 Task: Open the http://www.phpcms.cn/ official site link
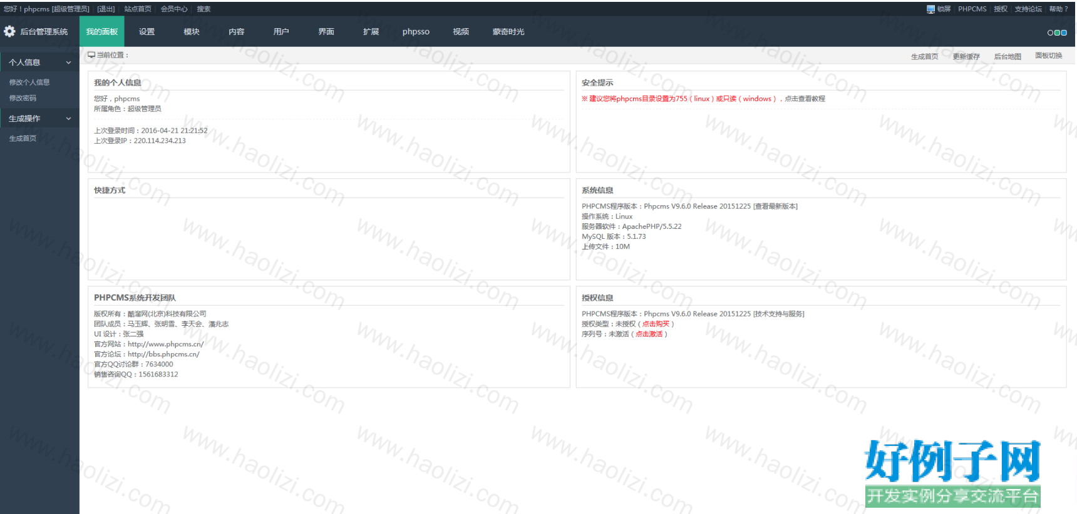click(166, 344)
